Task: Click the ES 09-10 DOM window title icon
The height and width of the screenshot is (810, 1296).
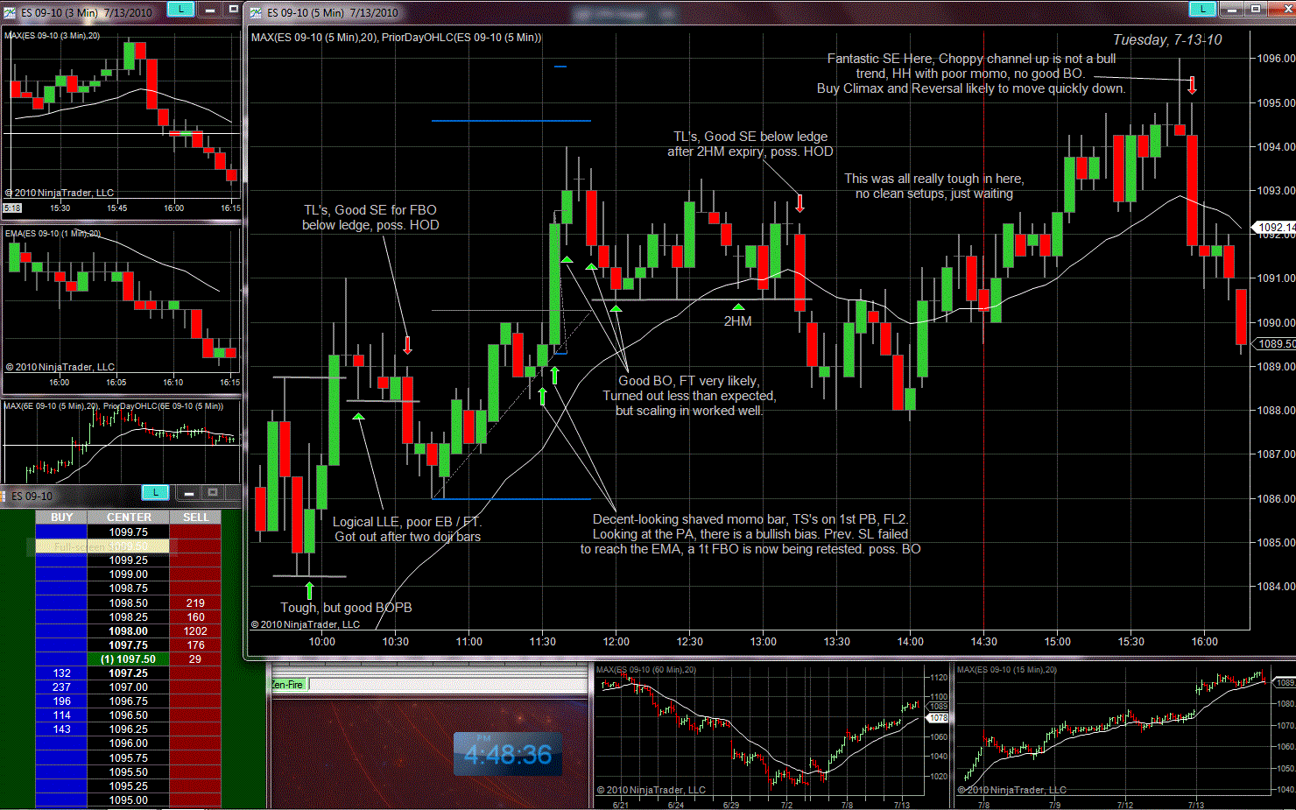Action: point(4,496)
